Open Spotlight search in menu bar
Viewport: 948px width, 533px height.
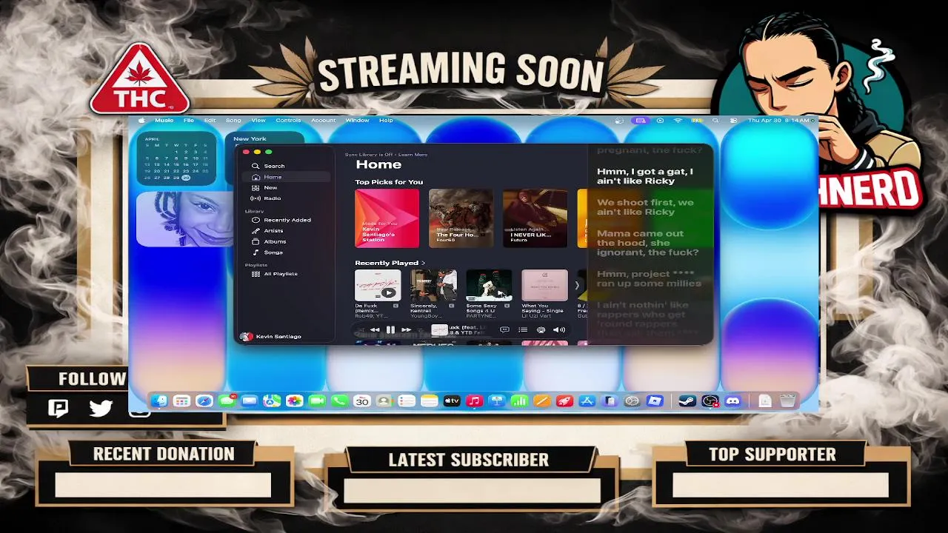[x=715, y=120]
